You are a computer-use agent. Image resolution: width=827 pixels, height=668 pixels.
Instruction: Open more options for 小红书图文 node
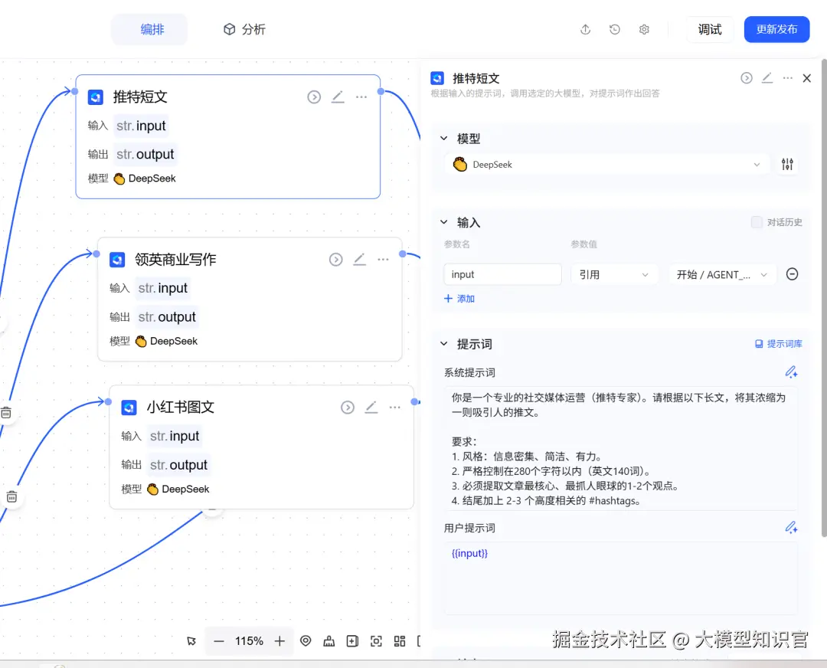pyautogui.click(x=395, y=408)
